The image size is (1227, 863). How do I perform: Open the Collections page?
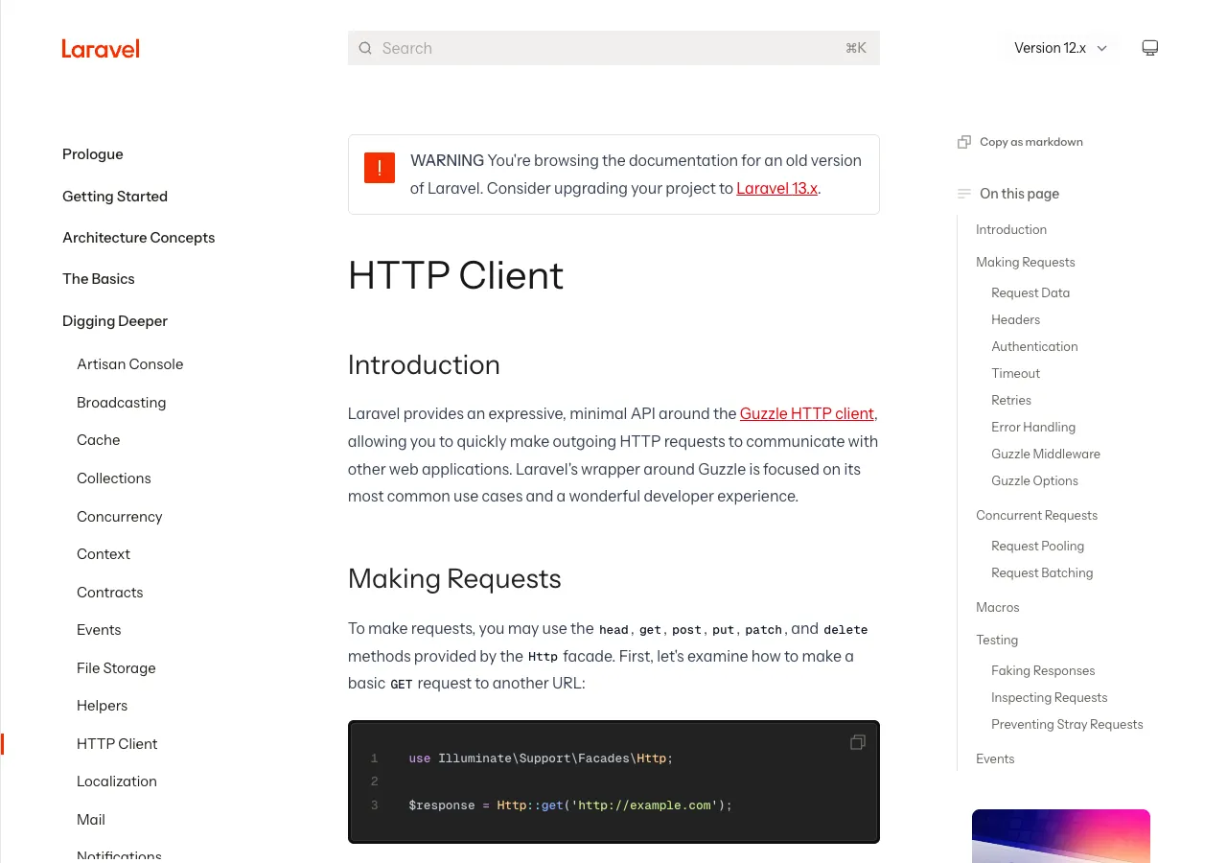(x=114, y=478)
